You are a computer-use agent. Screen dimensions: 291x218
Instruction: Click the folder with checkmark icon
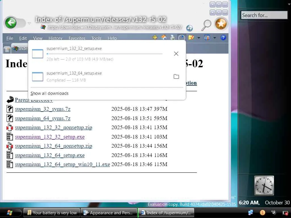(x=191, y=37)
